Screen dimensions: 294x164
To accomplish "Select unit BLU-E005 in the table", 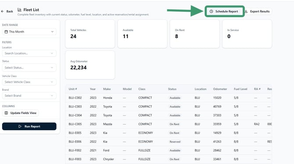I will click(75, 133).
